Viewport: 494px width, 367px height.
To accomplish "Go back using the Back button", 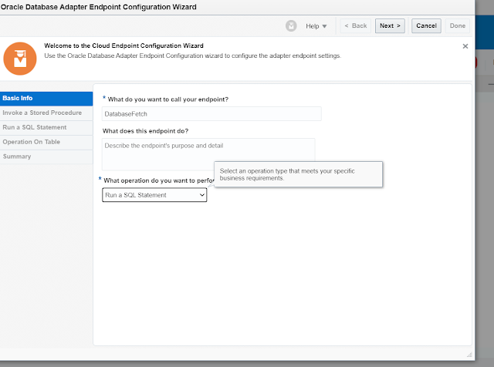I will click(x=355, y=25).
